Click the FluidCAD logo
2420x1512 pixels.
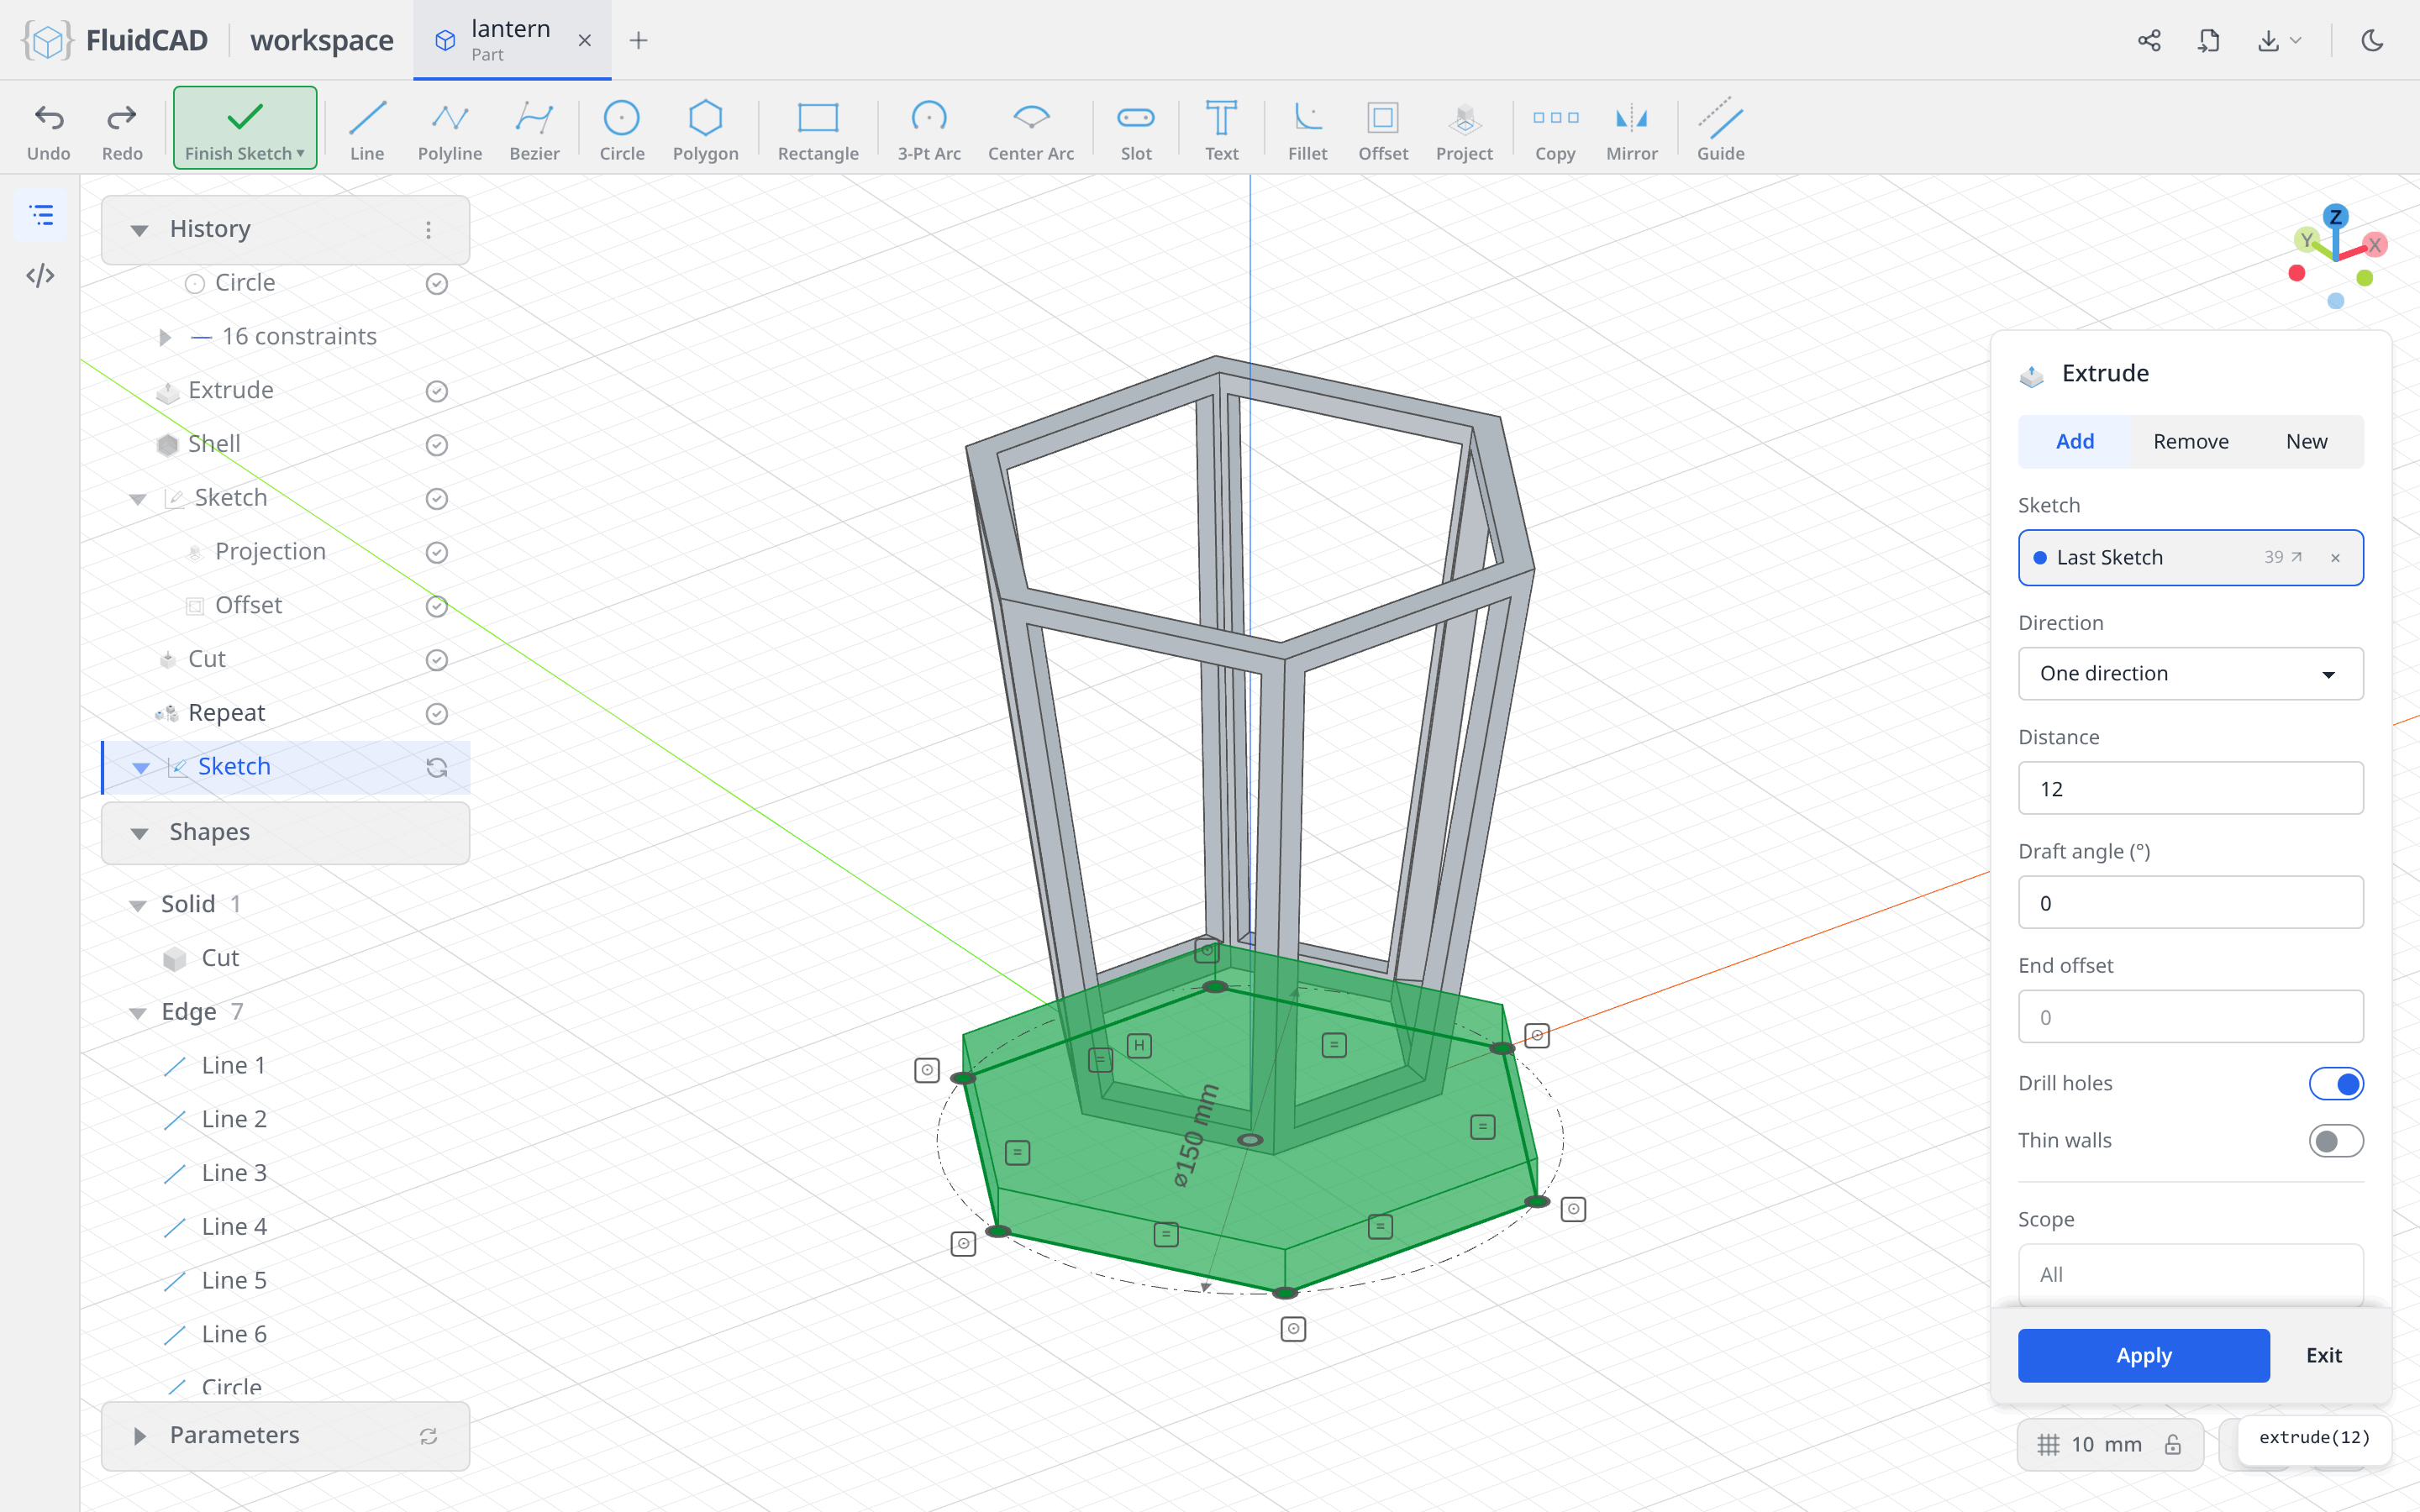[114, 40]
